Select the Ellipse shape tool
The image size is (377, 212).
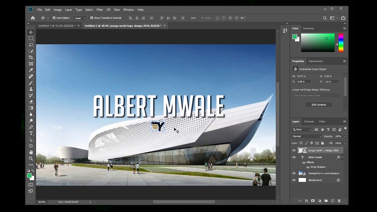pos(31,146)
